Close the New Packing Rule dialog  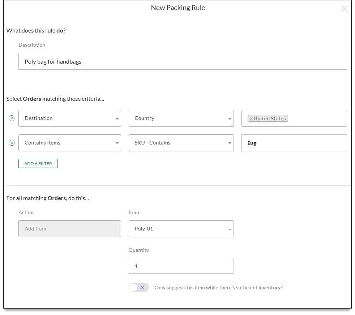coord(344,9)
